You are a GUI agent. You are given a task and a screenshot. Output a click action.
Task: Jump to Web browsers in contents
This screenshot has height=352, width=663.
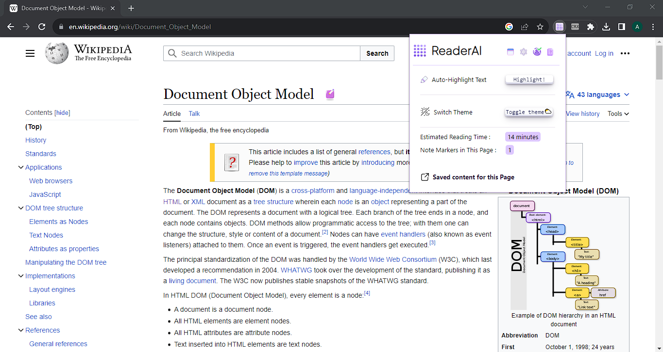point(51,181)
